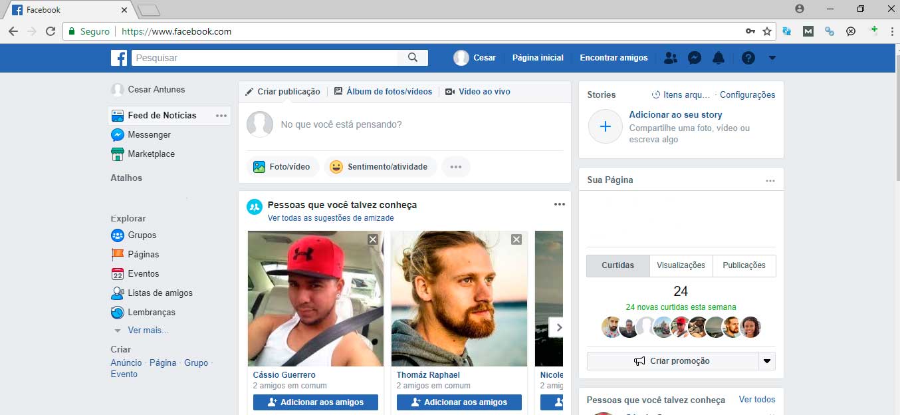The image size is (900, 415).
Task: Open Cesar Antunes profile in sidebar
Action: (x=148, y=90)
